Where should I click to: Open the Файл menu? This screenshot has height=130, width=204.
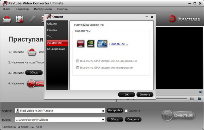pyautogui.click(x=7, y=9)
